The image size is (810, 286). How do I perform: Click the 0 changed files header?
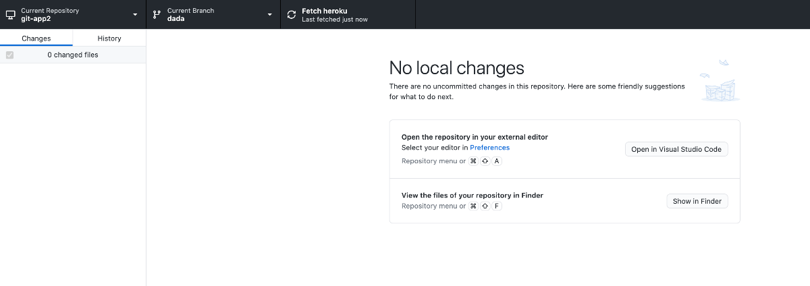[x=73, y=55]
